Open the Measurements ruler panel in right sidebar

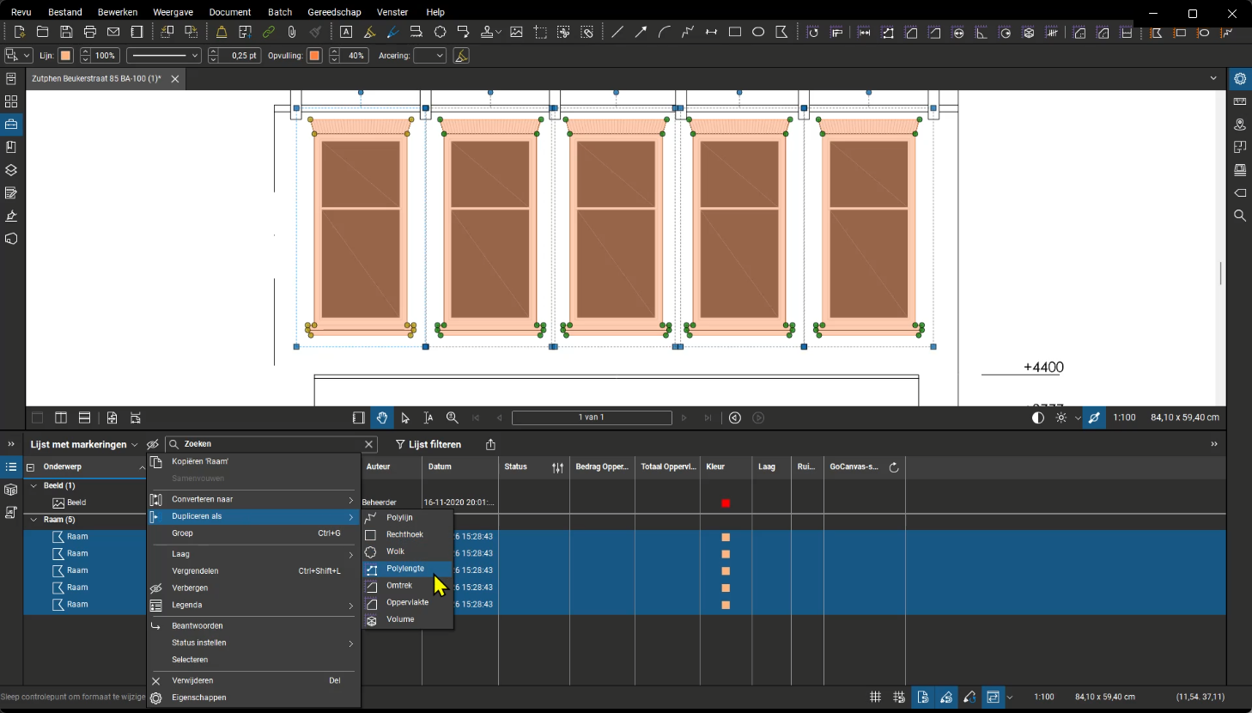(x=1240, y=101)
